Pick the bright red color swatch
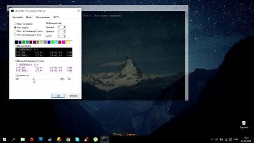This screenshot has width=254, height=143. pyautogui.click(x=60, y=42)
